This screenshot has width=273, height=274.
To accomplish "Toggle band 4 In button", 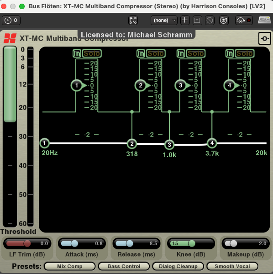I will 230,53.
